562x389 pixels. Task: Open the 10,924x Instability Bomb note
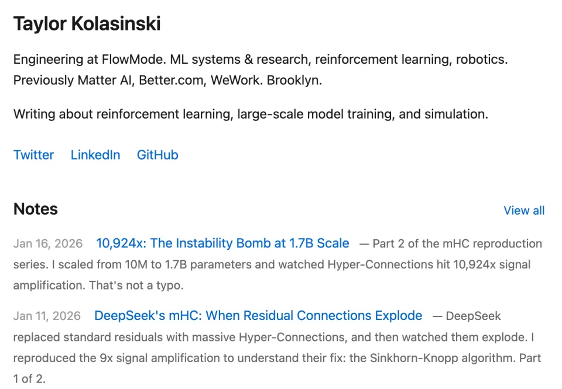222,243
